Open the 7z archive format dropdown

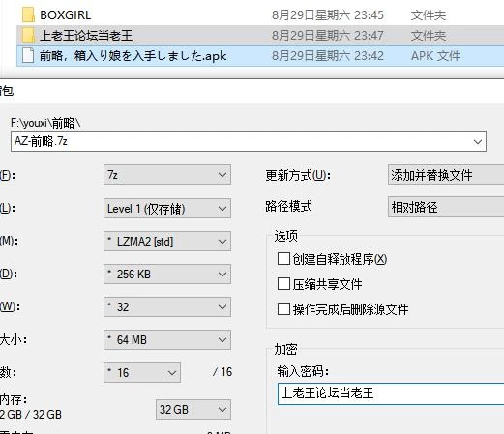pos(167,175)
